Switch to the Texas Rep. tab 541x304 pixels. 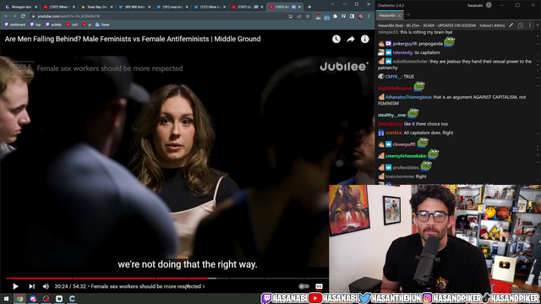point(96,7)
